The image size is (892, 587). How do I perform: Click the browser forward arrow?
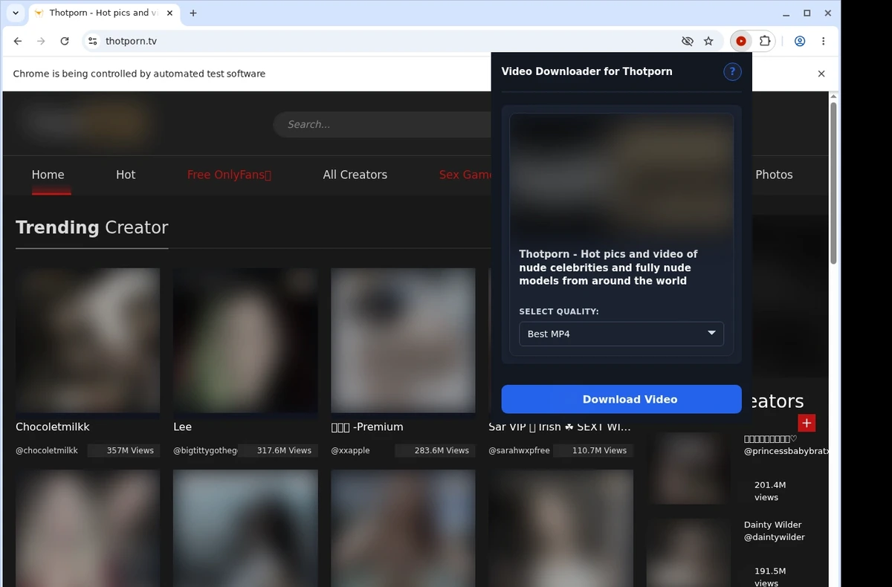(41, 42)
